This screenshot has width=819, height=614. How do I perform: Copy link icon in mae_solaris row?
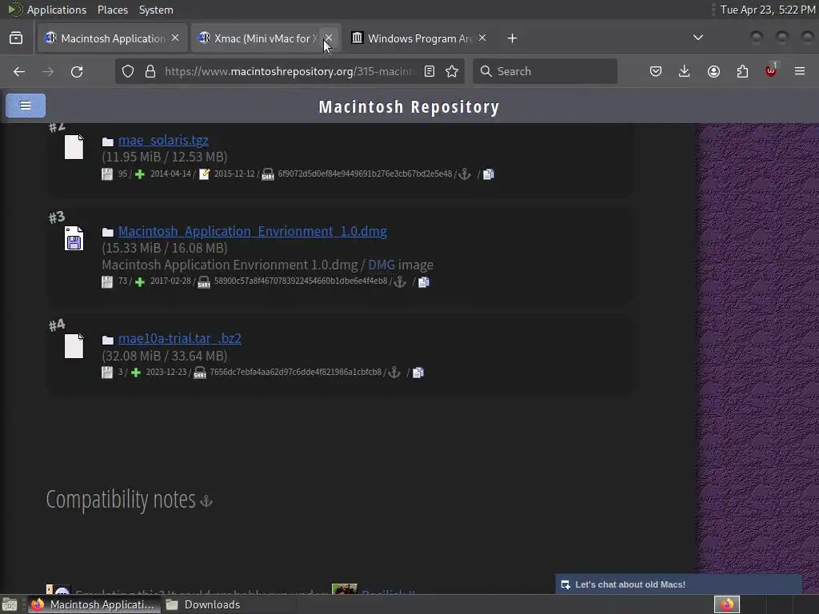coord(489,174)
